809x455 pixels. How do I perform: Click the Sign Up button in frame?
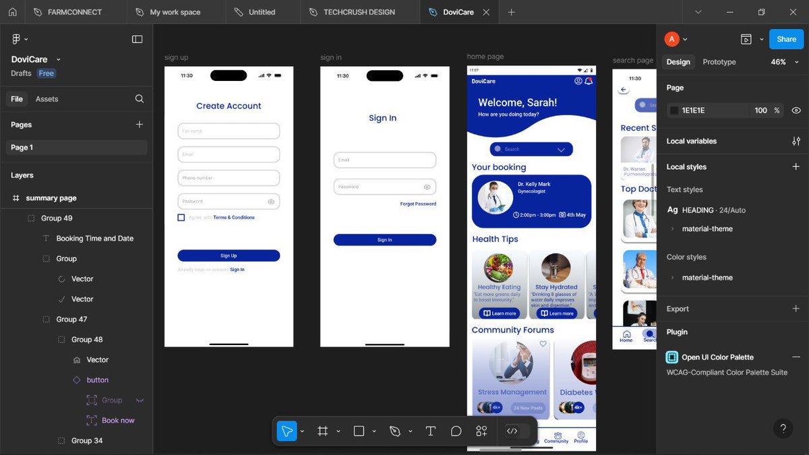pyautogui.click(x=229, y=255)
